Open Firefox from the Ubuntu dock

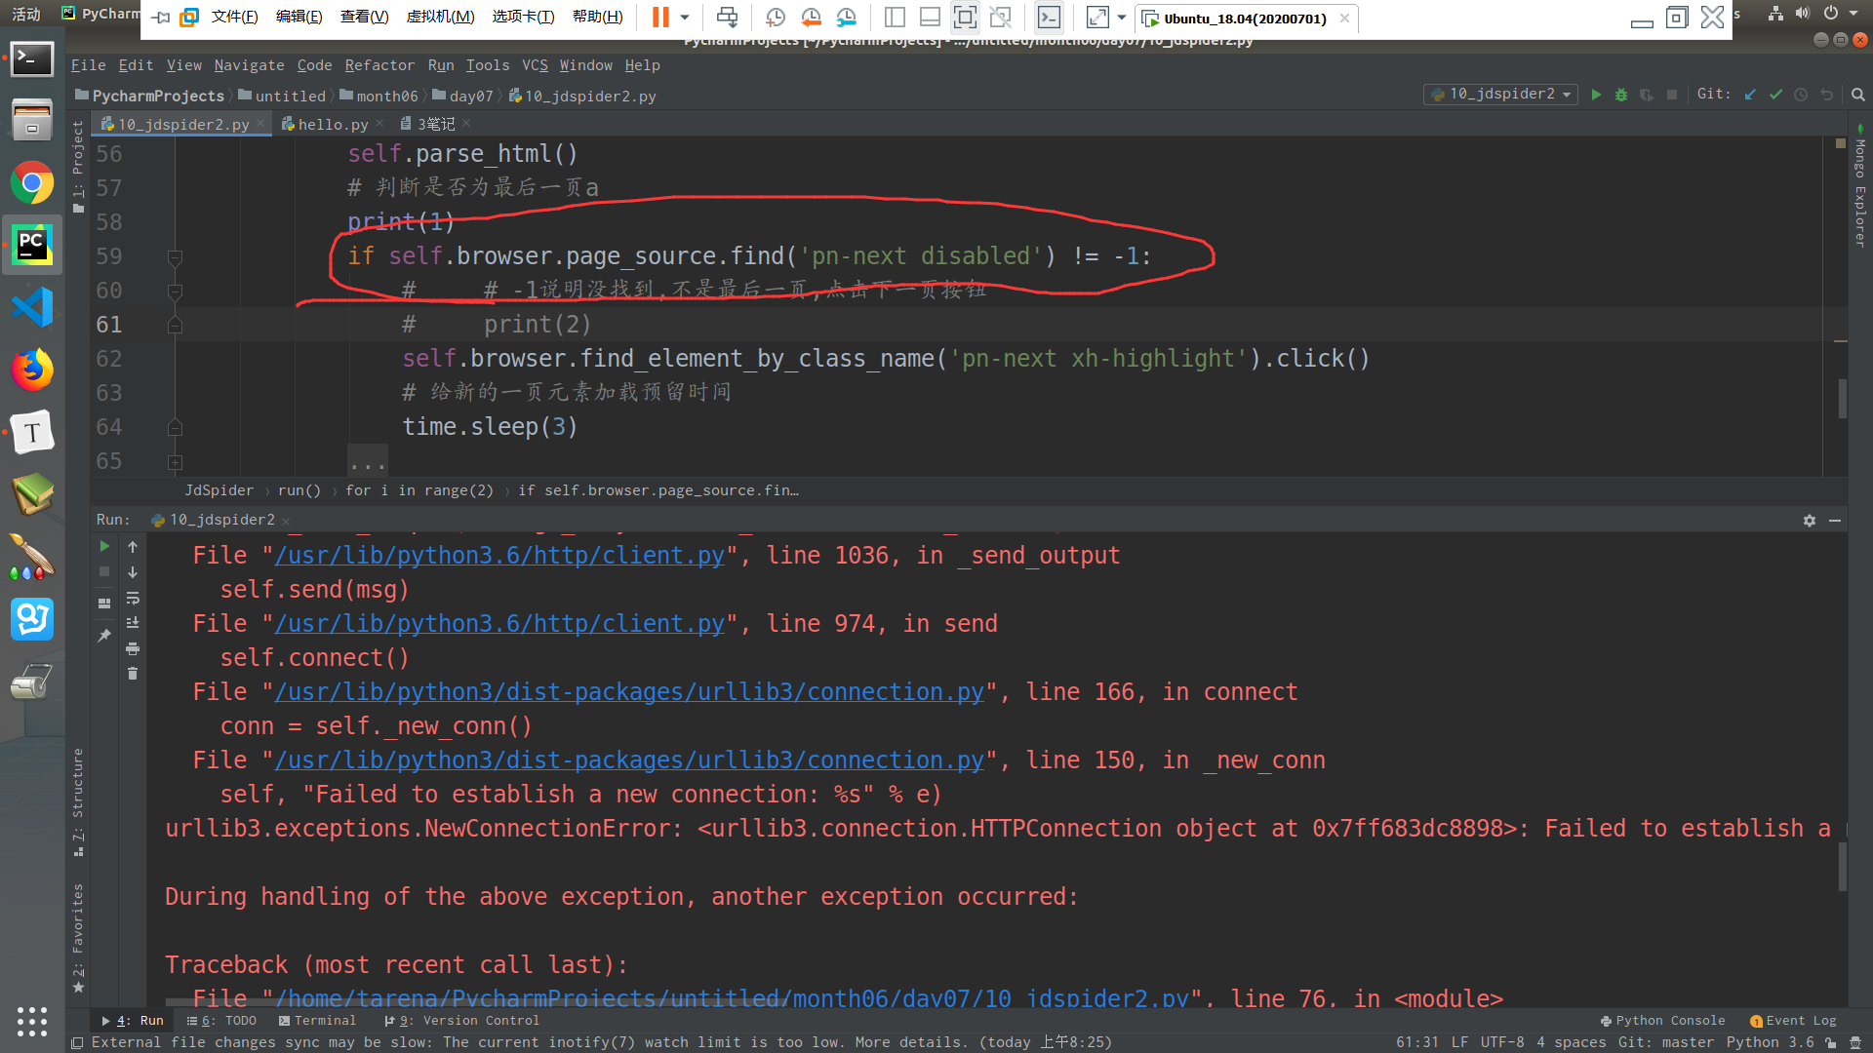[x=32, y=370]
